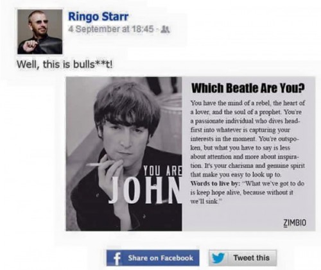The width and height of the screenshot is (321, 270).
Task: Click the 'YOU ARE' text on the photo
Action: (x=162, y=171)
